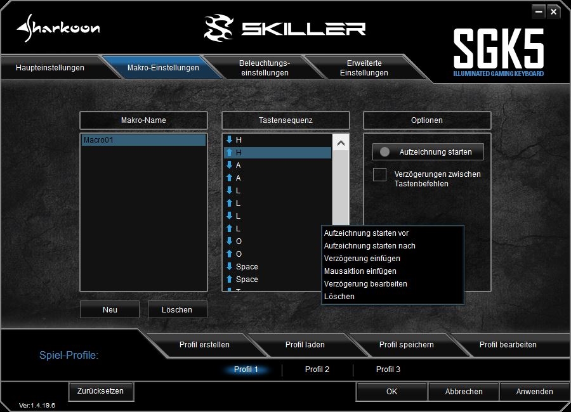The image size is (571, 412).
Task: Click the Optionen panel header
Action: point(427,120)
